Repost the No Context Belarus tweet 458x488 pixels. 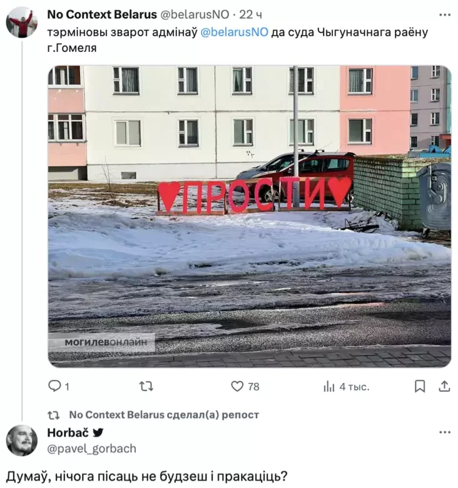[x=146, y=387]
